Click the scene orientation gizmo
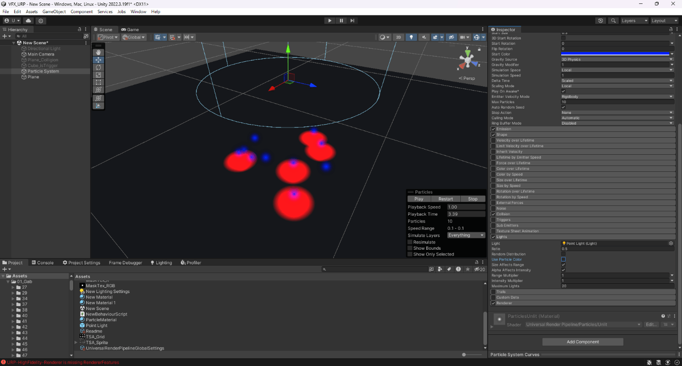Viewport: 682px width, 366px height. point(467,60)
